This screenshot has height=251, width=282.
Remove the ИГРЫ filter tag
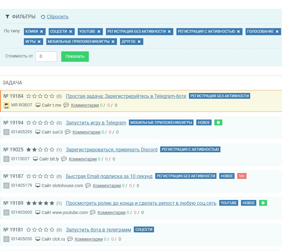pyautogui.click(x=39, y=42)
